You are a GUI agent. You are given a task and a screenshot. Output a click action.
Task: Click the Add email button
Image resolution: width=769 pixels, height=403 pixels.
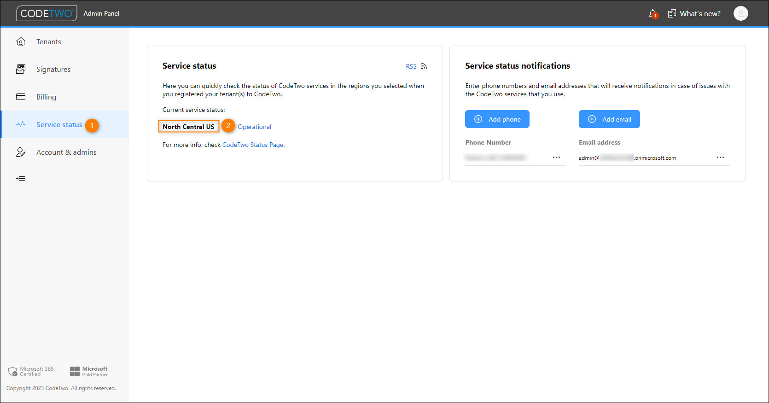click(609, 119)
